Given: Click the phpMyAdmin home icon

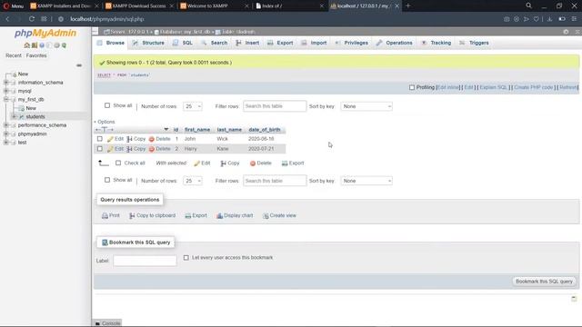Looking at the screenshot, I should (26, 45).
